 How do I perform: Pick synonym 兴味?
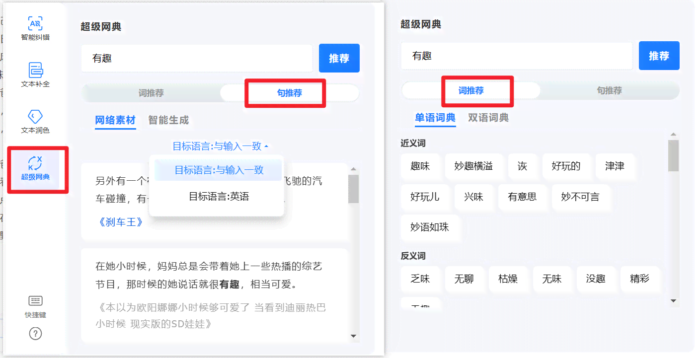pyautogui.click(x=474, y=197)
